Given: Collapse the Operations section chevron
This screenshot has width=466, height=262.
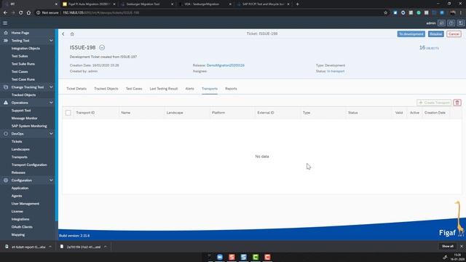Looking at the screenshot, I should (x=51, y=103).
